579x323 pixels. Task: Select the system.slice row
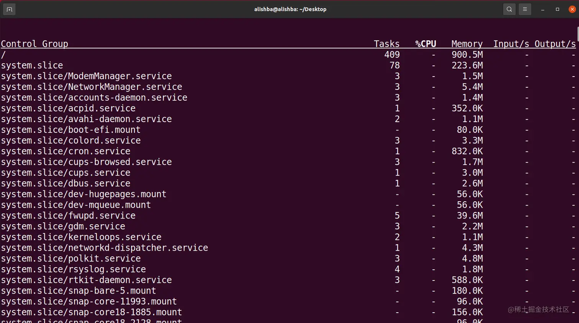tap(288, 65)
